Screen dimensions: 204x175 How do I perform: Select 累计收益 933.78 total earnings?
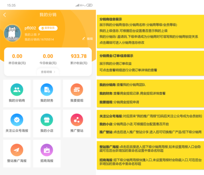click(x=79, y=56)
